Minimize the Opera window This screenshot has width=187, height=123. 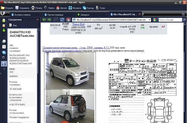[x=176, y=2]
